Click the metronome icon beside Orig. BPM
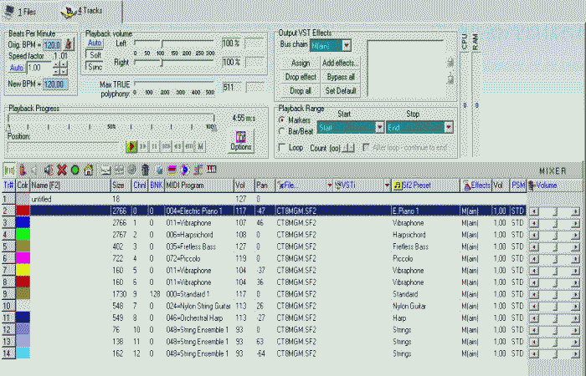The width and height of the screenshot is (586, 376). tap(69, 44)
